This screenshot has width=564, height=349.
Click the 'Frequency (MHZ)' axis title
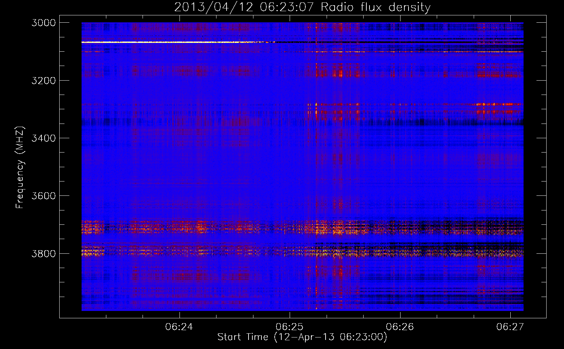tap(20, 167)
